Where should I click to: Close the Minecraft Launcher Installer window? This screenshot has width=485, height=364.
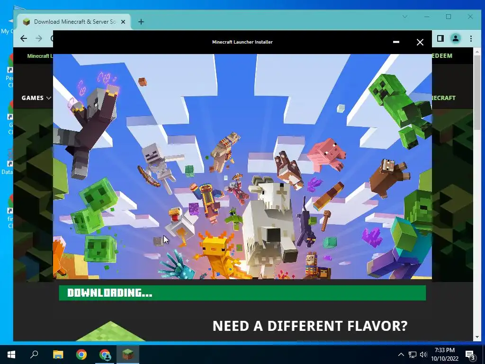tap(420, 42)
